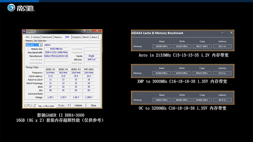Click the Galaxy Microsystems Ltd. manufacturer value

click(x=56, y=56)
